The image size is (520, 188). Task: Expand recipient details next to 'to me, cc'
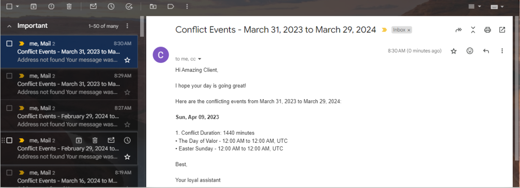click(200, 59)
